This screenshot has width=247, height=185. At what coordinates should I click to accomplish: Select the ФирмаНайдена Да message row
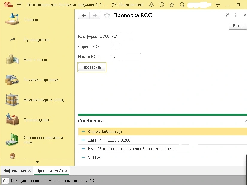click(x=162, y=131)
